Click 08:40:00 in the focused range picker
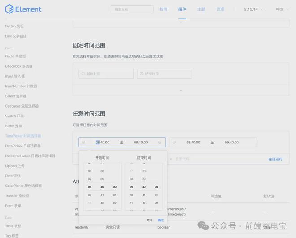 102,143
